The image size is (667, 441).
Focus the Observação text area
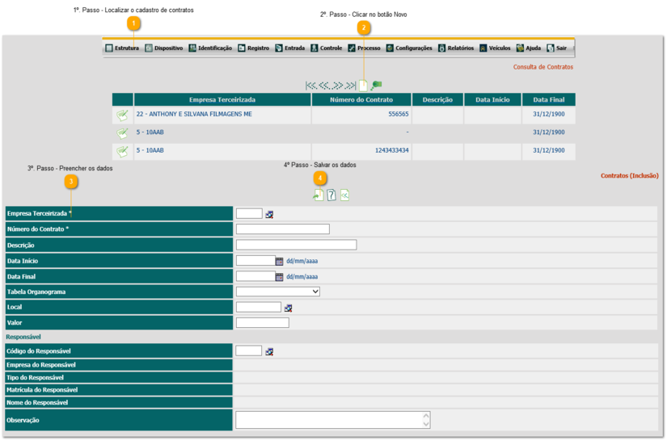pyautogui.click(x=333, y=420)
